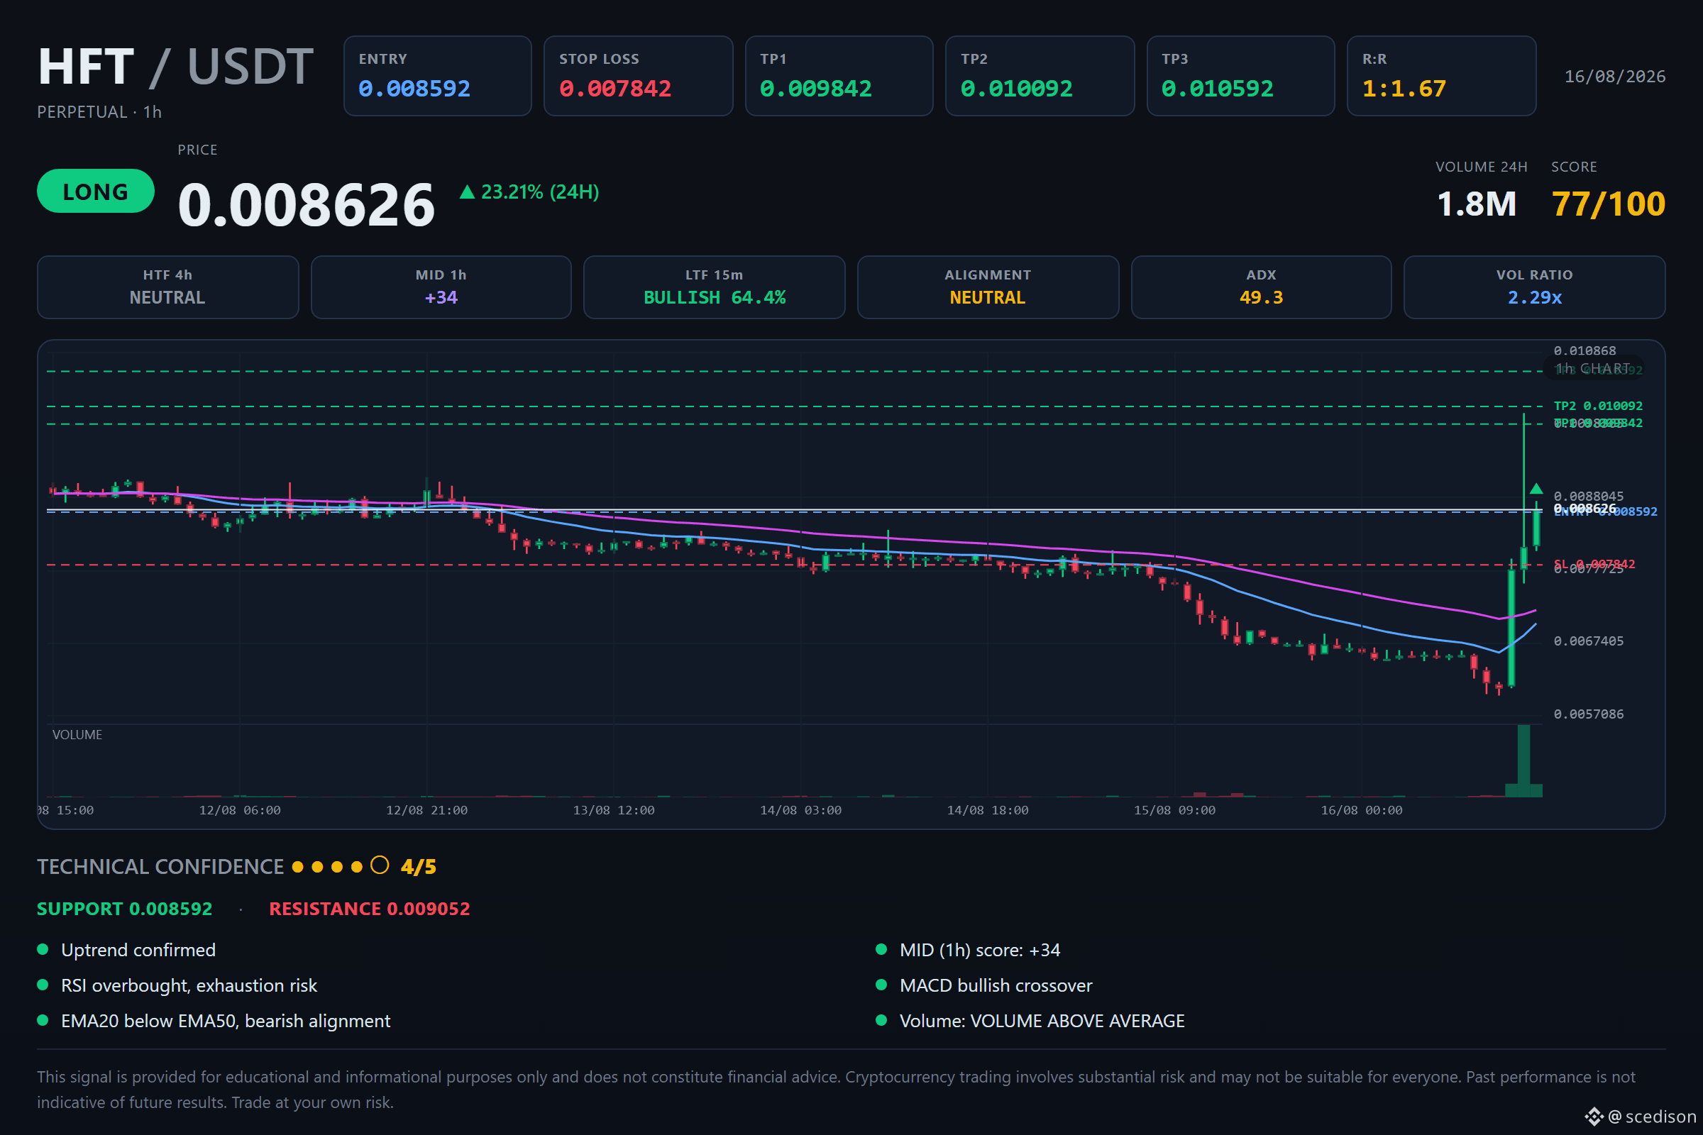Click the TP2 0.010092 card
The image size is (1703, 1135).
click(1040, 76)
